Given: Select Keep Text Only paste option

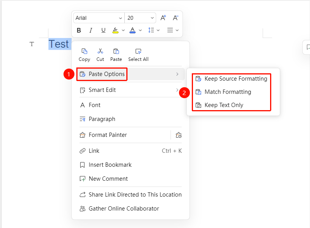Looking at the screenshot, I should (x=233, y=105).
